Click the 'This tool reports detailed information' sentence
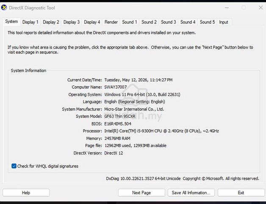Screen dimensions: 266x204 pos(102,33)
